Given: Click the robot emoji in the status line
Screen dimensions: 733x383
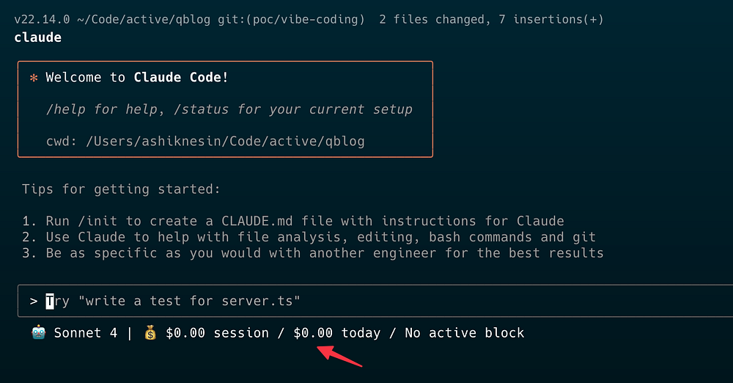Looking at the screenshot, I should (38, 332).
